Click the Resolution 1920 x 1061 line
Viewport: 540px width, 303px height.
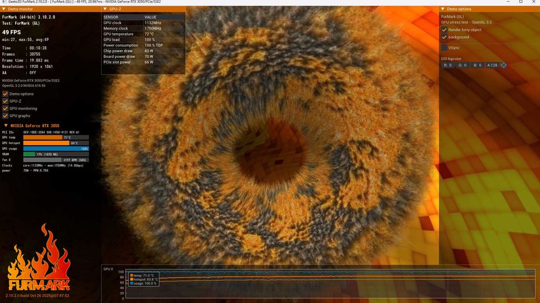(27, 66)
